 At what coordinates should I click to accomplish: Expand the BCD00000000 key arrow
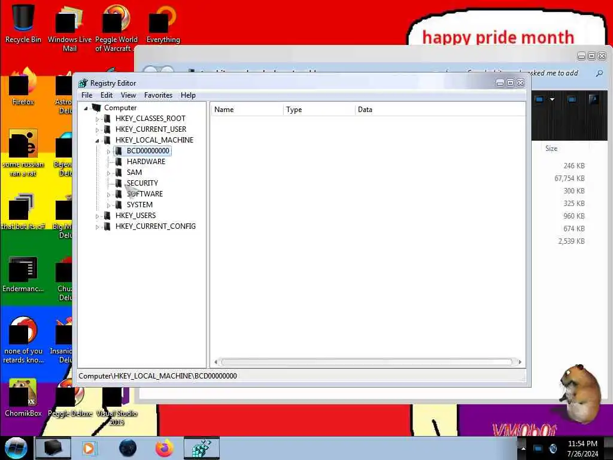coord(108,152)
